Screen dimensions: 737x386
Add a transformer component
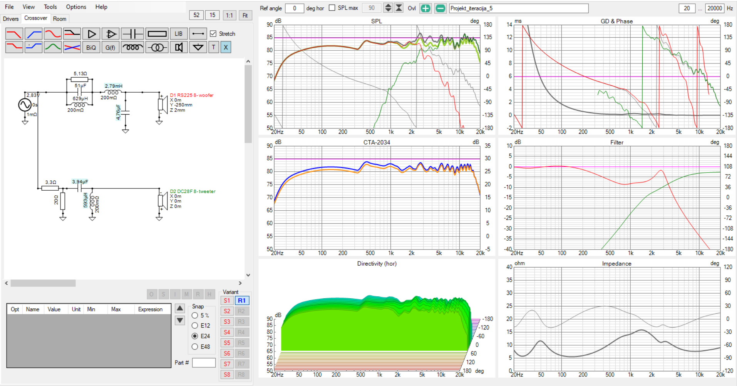(157, 47)
